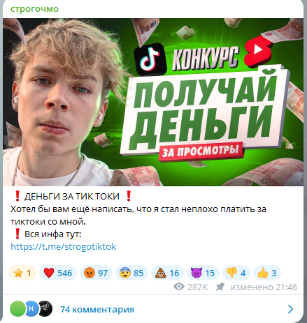Click the green commenter avatar
The image size is (307, 323).
[17, 308]
